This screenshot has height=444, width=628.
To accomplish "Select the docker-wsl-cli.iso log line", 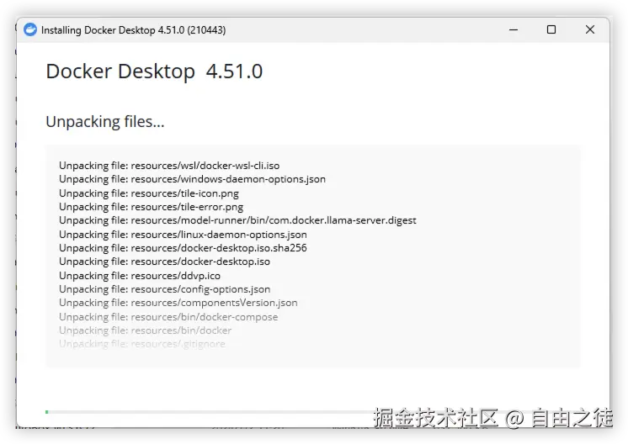I will point(169,166).
